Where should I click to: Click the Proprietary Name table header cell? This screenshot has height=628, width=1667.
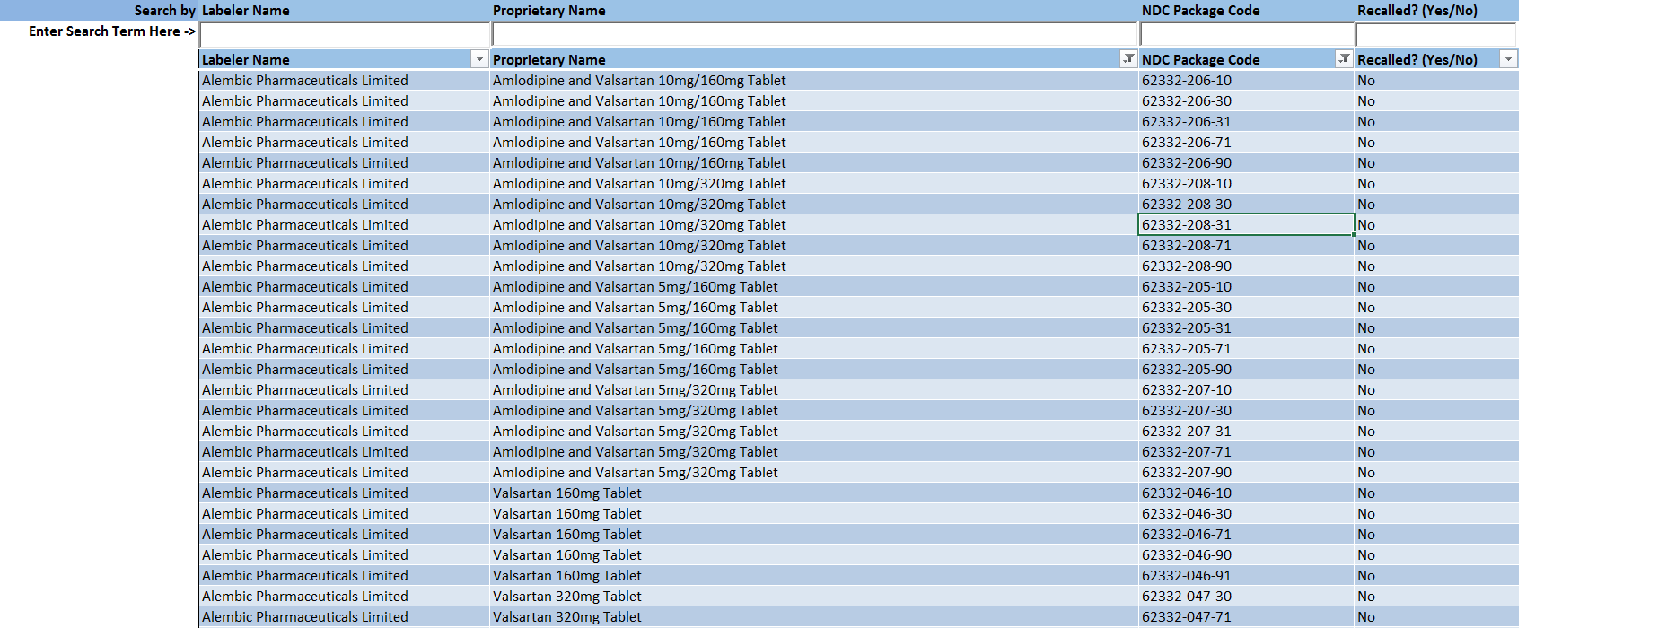click(x=803, y=59)
